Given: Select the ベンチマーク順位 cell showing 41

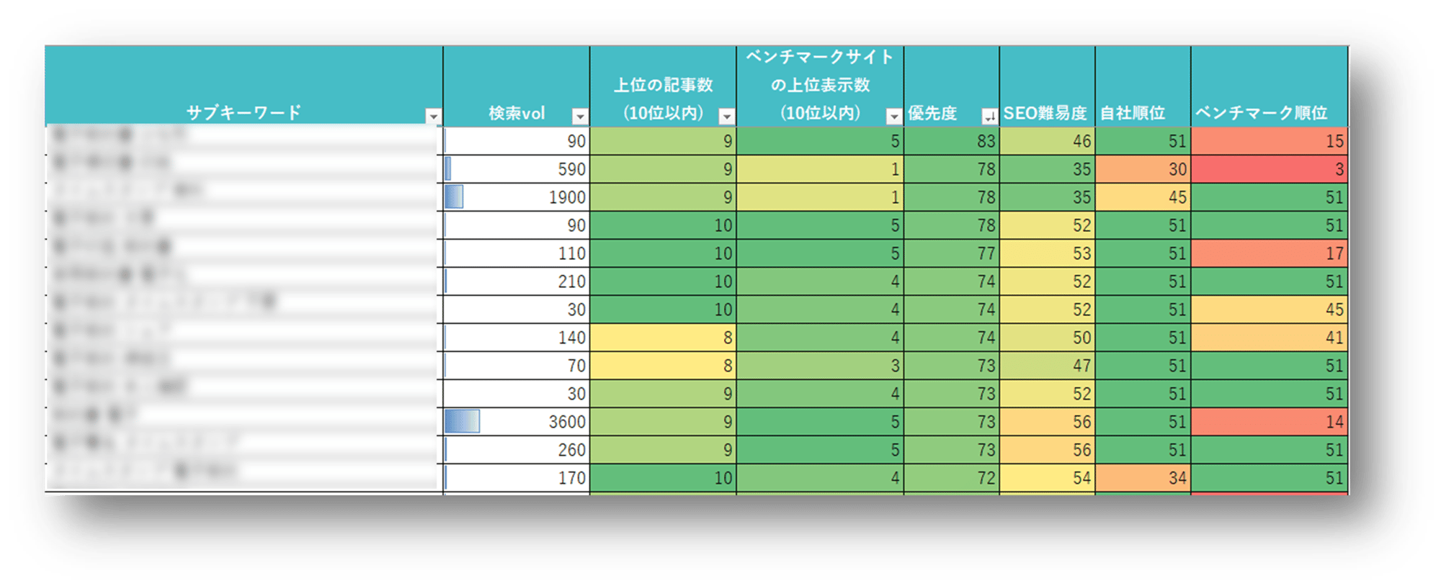Looking at the screenshot, I should 1270,338.
